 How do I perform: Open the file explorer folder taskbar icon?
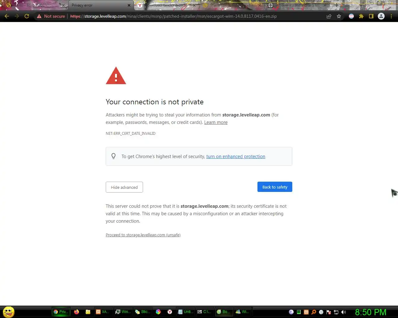click(88, 312)
